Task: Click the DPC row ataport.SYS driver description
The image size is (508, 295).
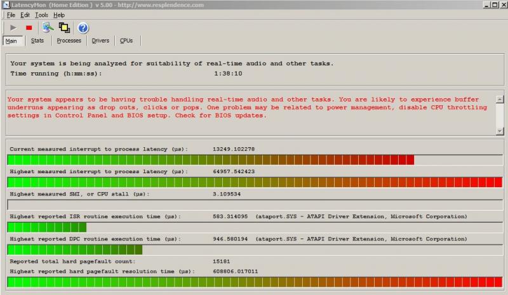Action: coord(361,239)
